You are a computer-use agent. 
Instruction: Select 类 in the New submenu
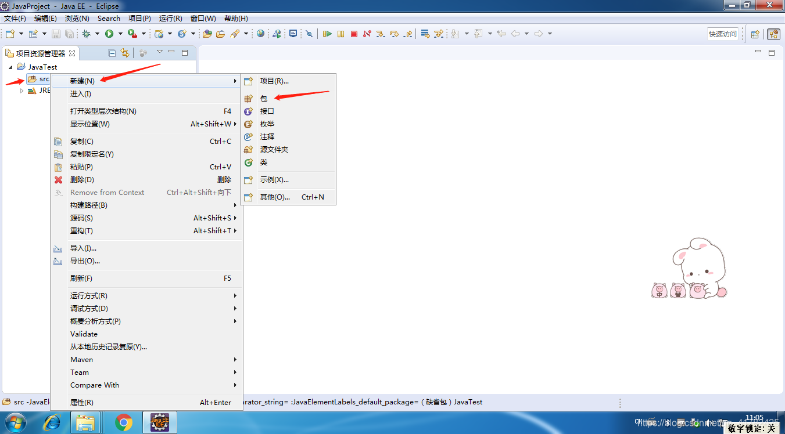(288, 162)
